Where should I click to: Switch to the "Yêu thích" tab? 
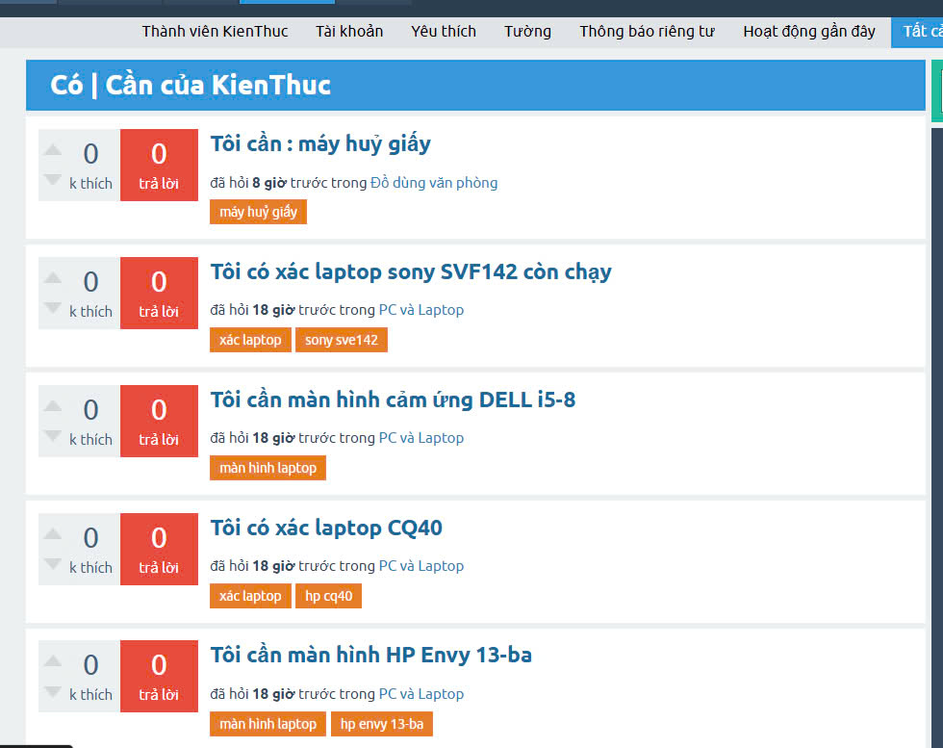point(443,32)
